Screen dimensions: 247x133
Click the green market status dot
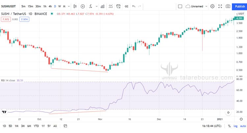[52, 14]
